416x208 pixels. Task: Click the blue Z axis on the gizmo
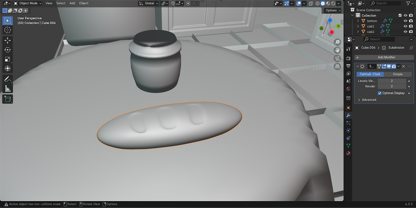(x=330, y=20)
